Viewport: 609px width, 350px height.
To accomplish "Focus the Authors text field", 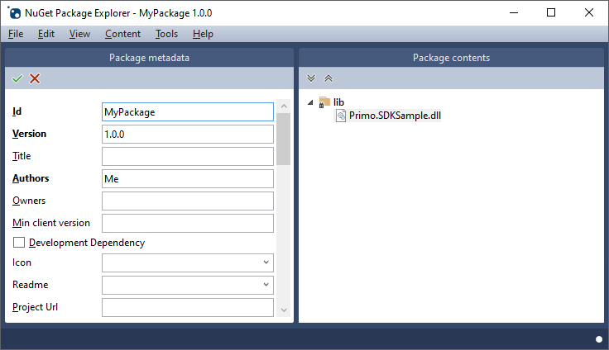I will tap(188, 178).
